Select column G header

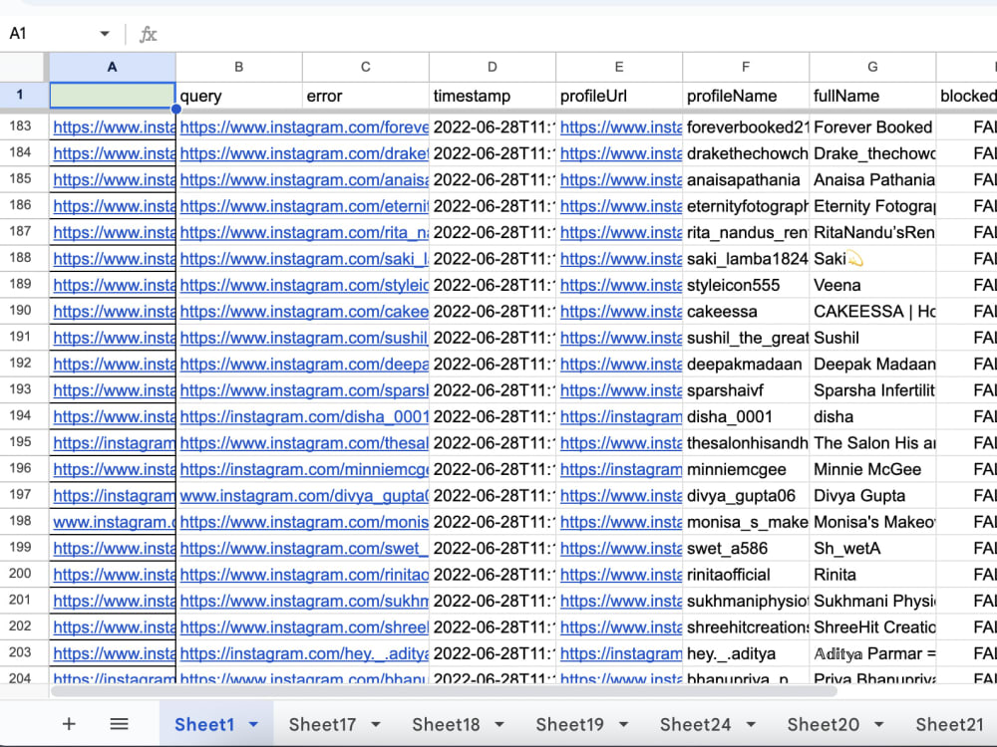coord(872,68)
